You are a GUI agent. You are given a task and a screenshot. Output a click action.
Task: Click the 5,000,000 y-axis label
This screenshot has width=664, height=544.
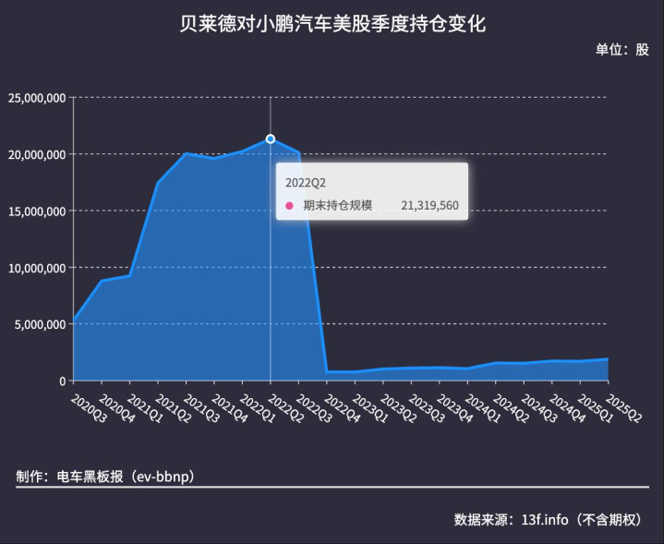[41, 324]
